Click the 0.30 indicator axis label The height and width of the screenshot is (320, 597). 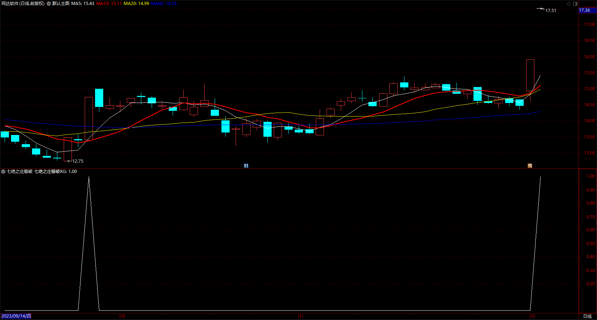pyautogui.click(x=591, y=271)
